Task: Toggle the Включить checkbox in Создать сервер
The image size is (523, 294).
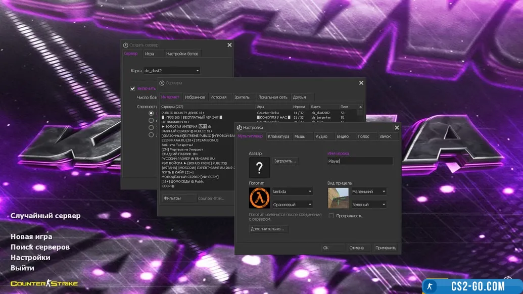Action: [133, 88]
